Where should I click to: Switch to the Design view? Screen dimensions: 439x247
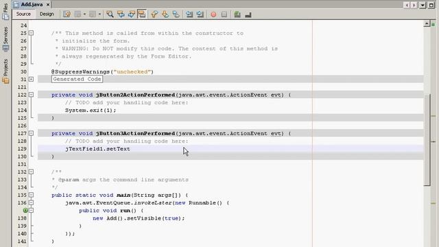47,14
